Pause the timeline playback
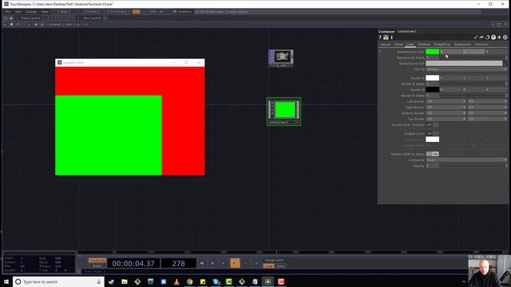Screen dimensions: 511x287 click(213, 263)
